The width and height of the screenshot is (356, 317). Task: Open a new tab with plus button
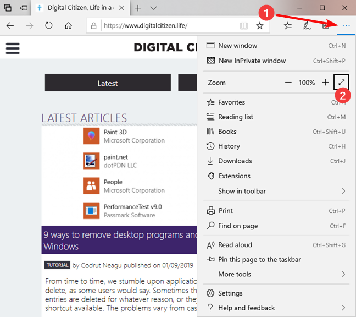(x=138, y=8)
